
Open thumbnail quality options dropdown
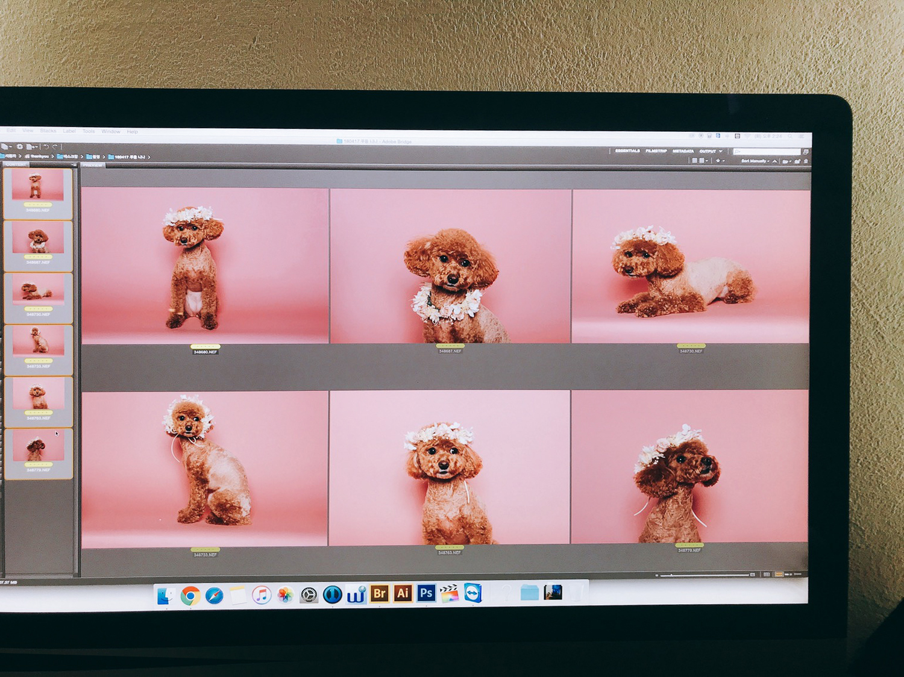click(704, 161)
